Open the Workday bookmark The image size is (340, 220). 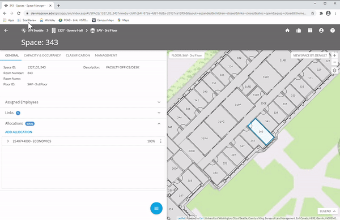pos(48,20)
